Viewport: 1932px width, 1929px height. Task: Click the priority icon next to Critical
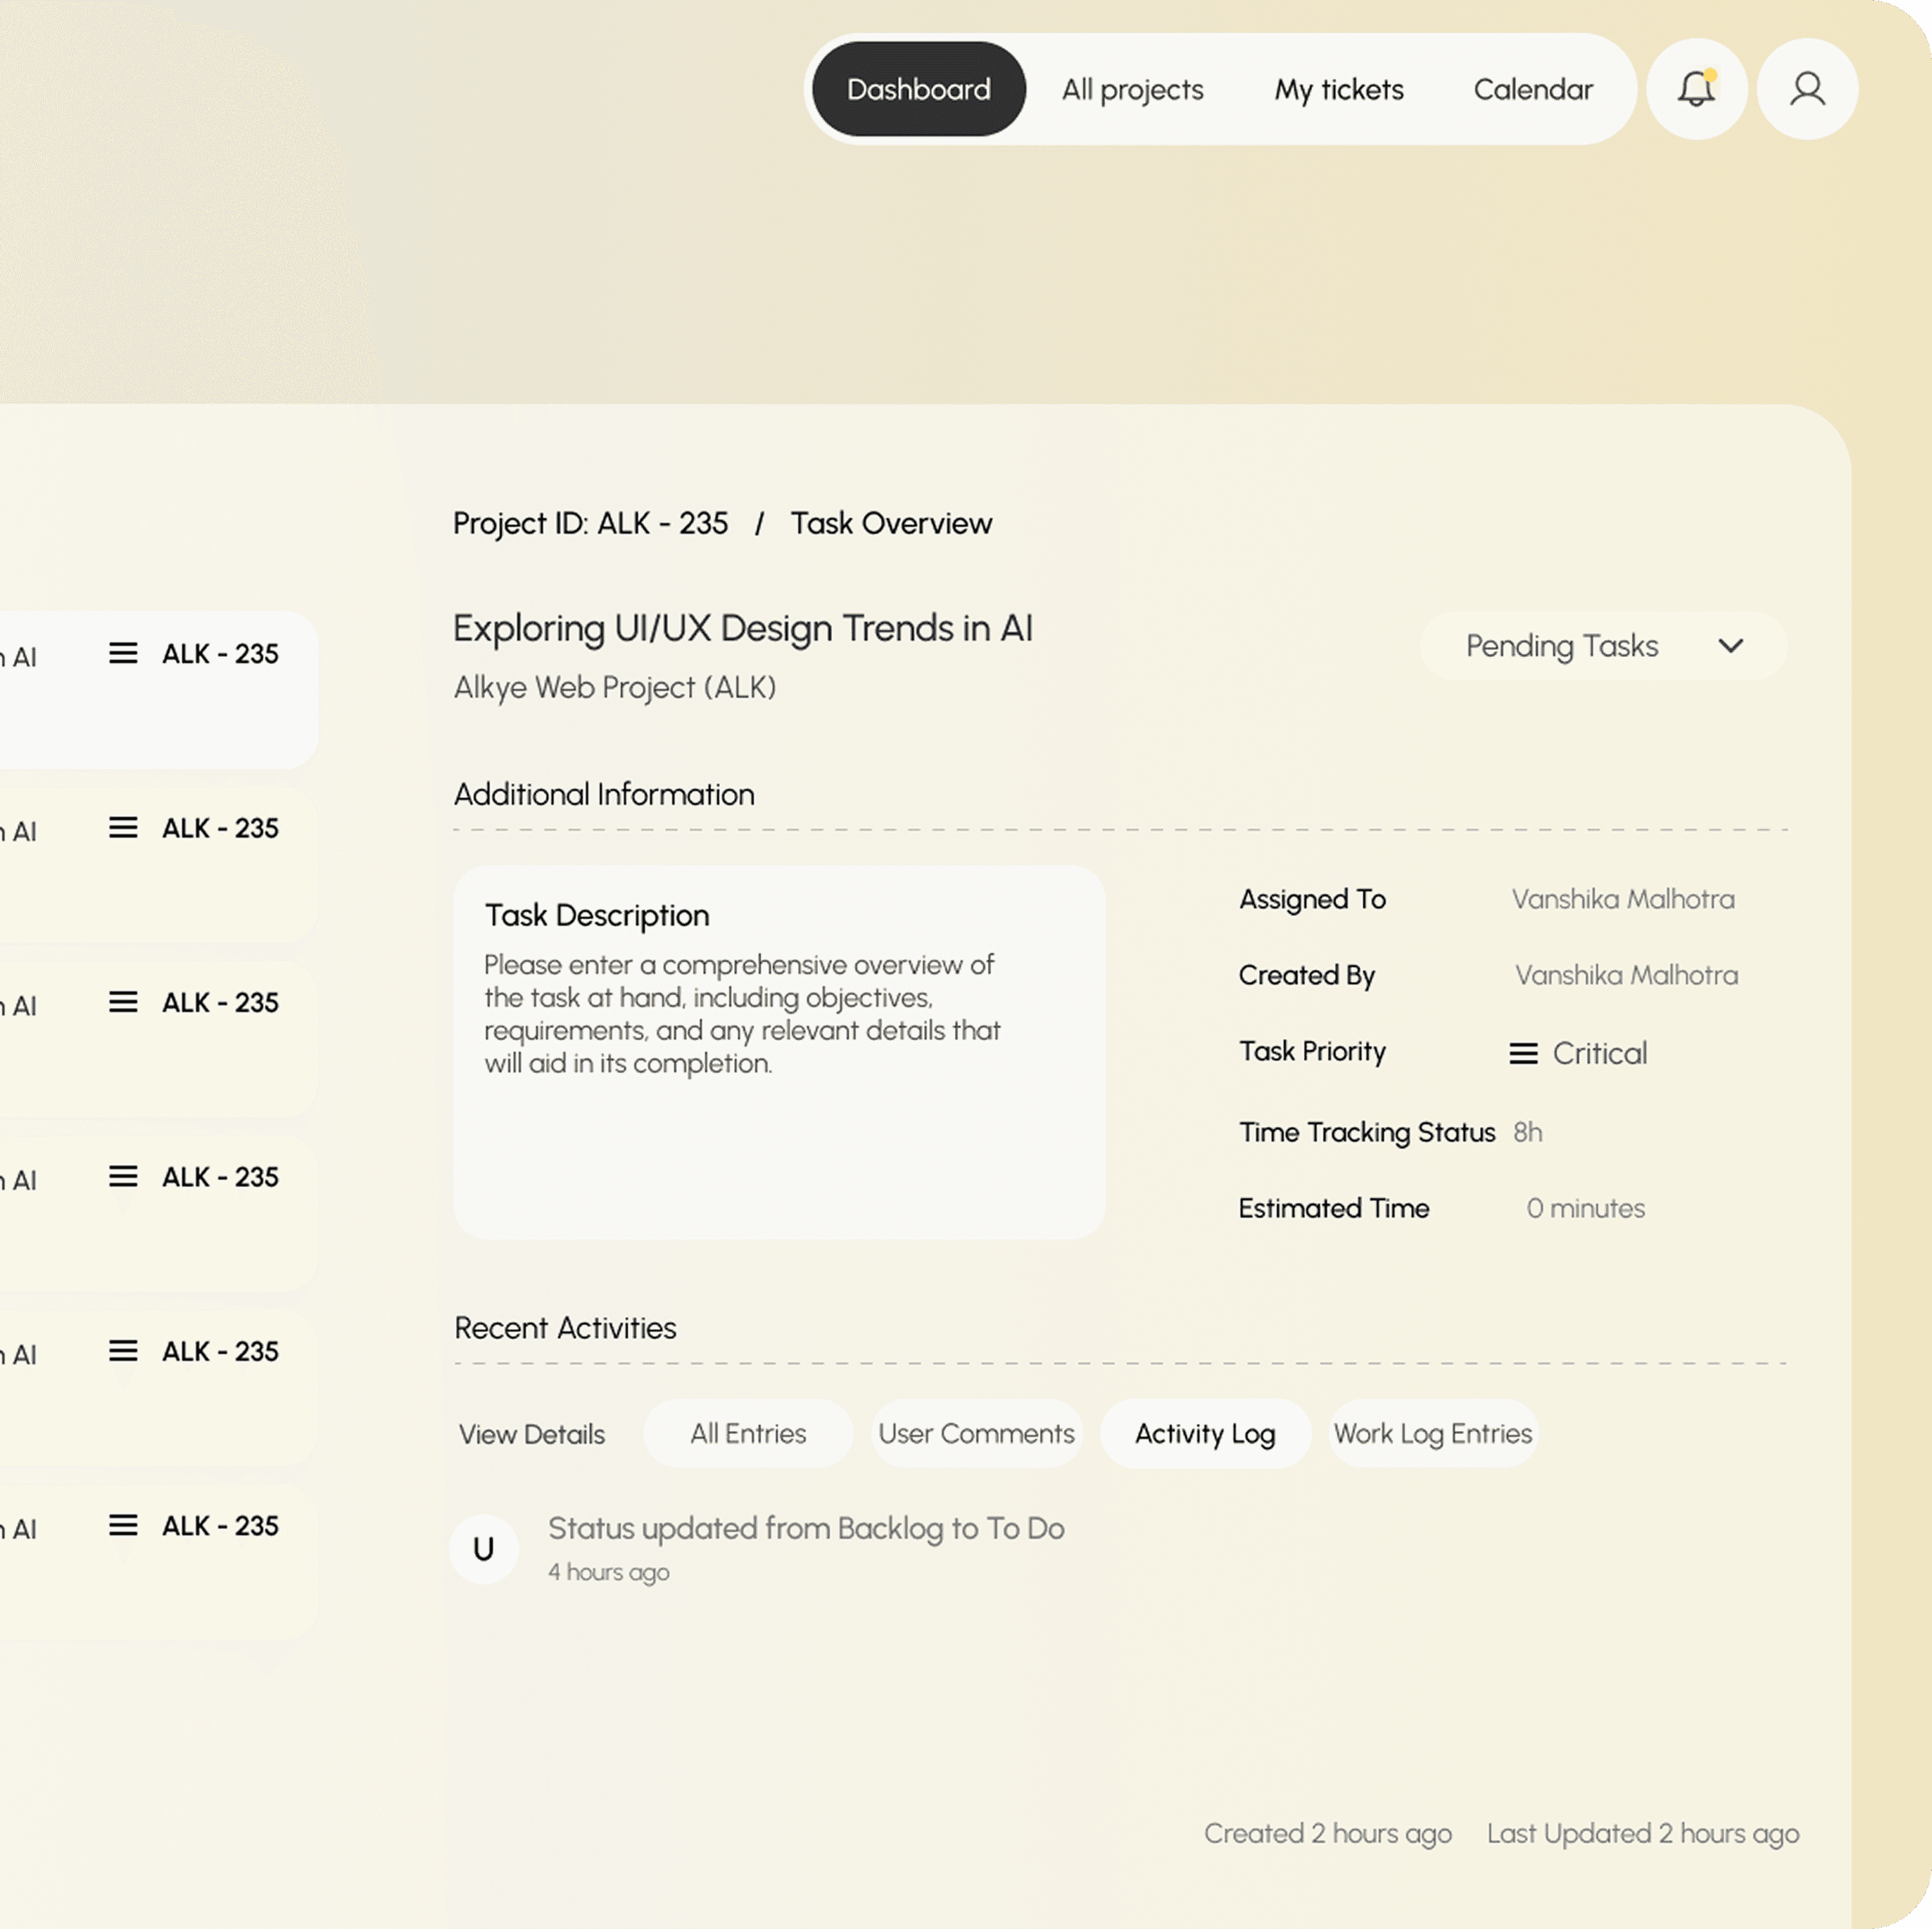tap(1523, 1053)
